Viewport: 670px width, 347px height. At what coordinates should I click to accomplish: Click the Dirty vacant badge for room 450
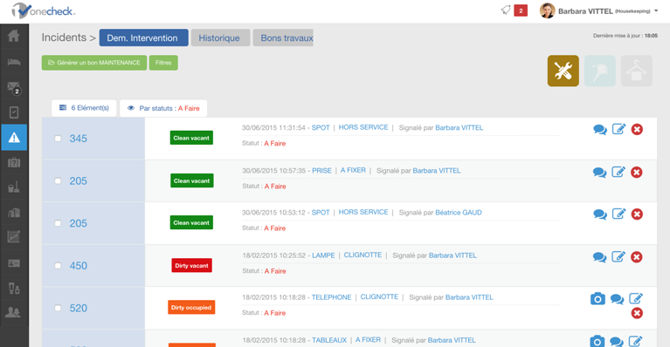(191, 265)
